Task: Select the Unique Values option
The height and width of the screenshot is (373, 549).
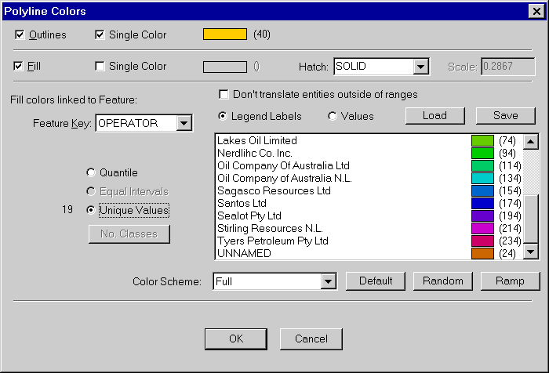Action: pyautogui.click(x=91, y=210)
